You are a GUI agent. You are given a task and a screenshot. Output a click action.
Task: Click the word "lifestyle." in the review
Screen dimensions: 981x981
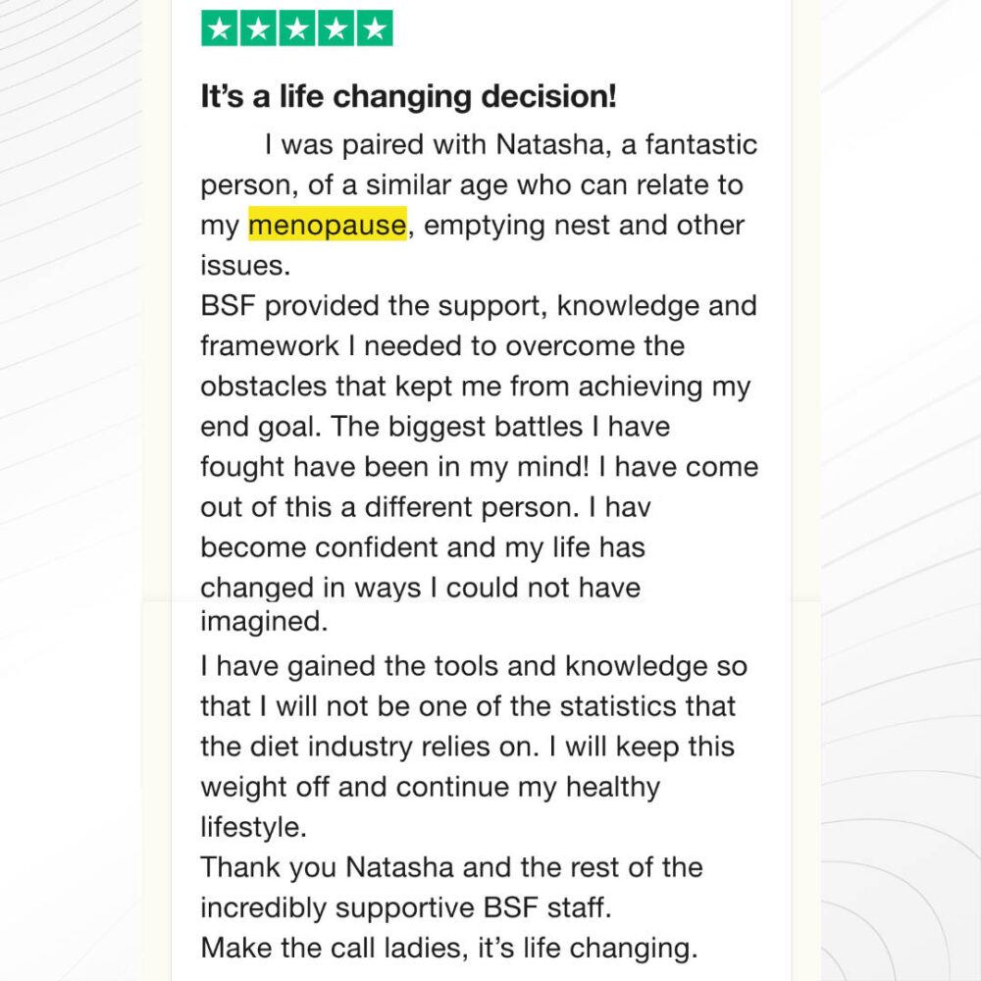(253, 827)
